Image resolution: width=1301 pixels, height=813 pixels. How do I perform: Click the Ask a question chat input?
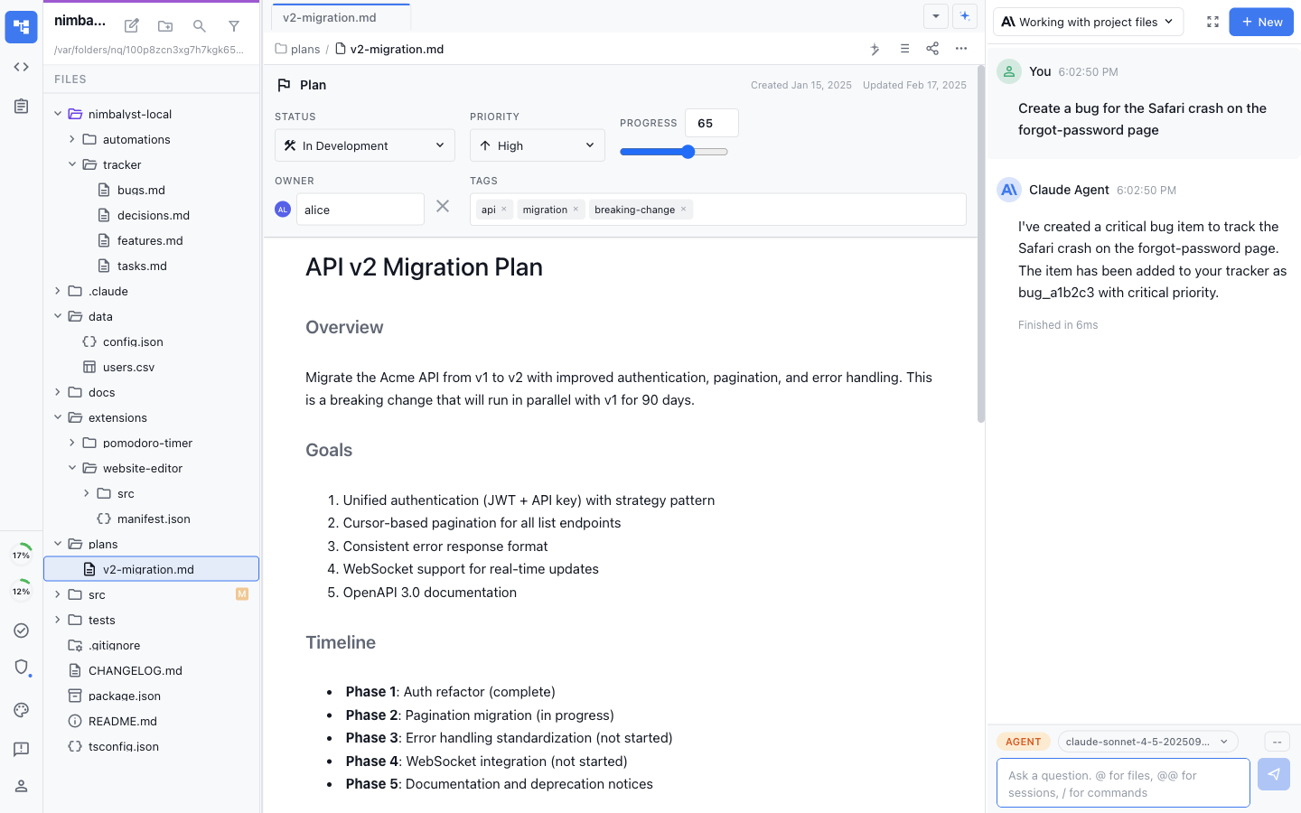1123,782
